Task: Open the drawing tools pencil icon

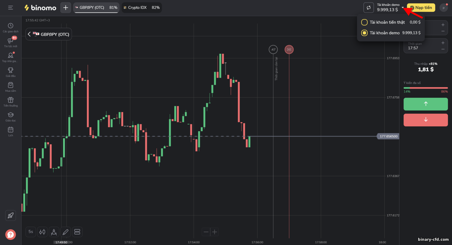Action: pos(65,232)
